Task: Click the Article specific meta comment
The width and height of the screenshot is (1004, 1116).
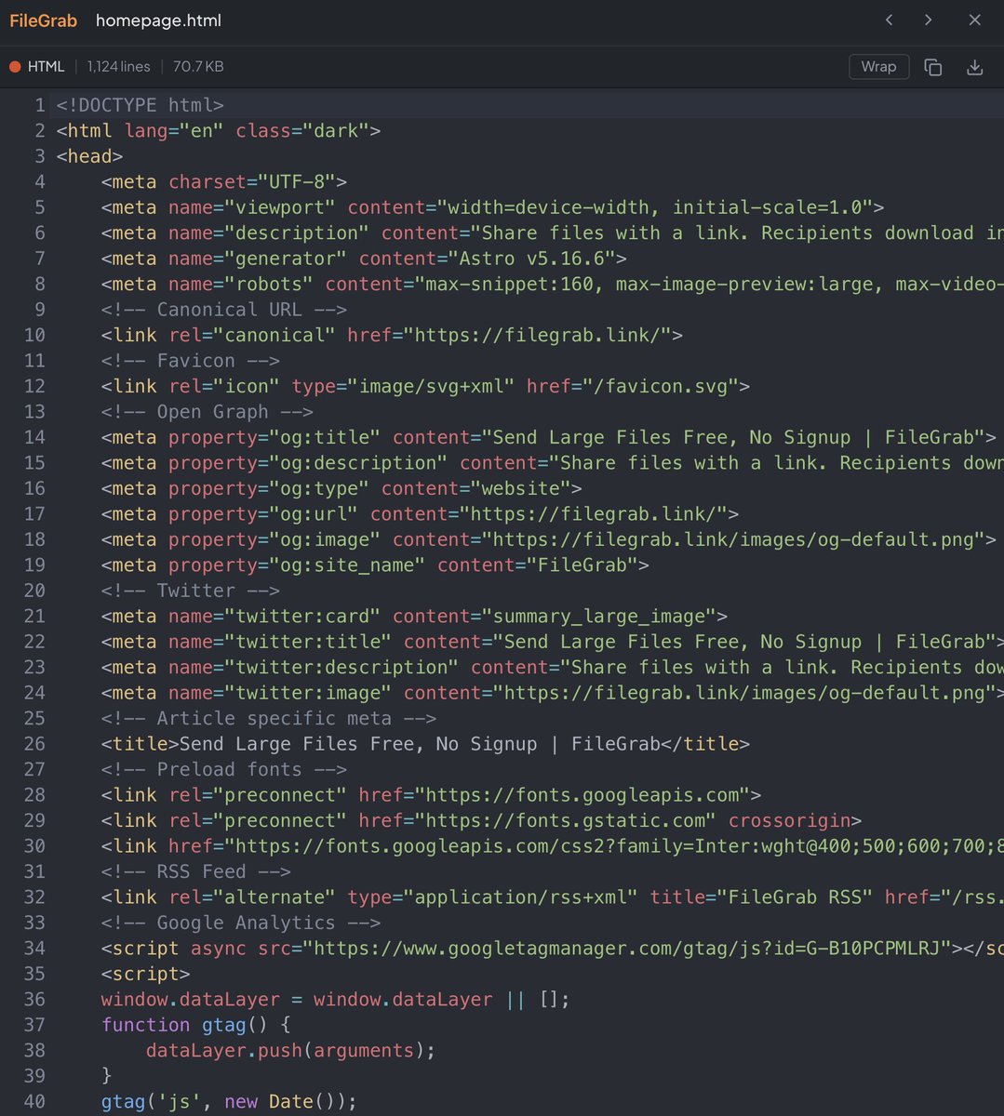Action: [x=268, y=719]
